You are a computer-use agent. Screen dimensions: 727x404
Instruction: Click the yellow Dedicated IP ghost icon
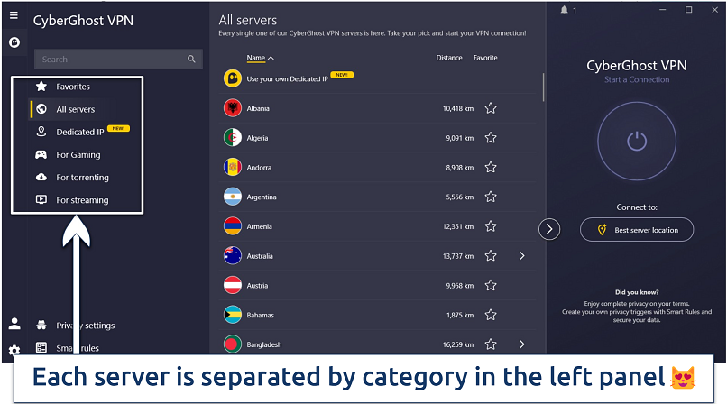pos(233,78)
